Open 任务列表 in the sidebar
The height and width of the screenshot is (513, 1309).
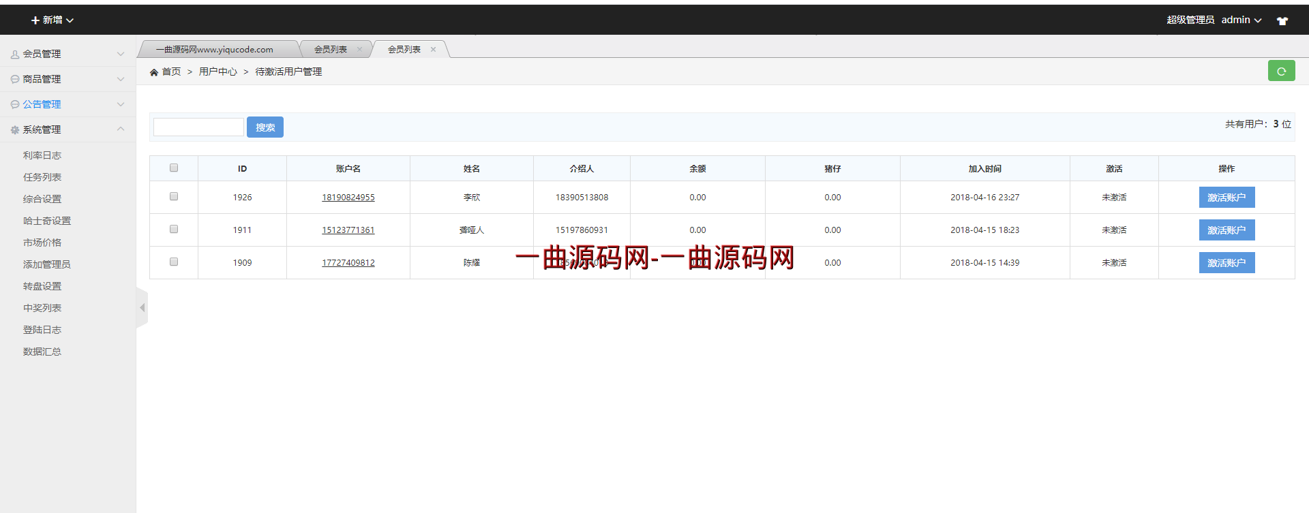tap(42, 177)
